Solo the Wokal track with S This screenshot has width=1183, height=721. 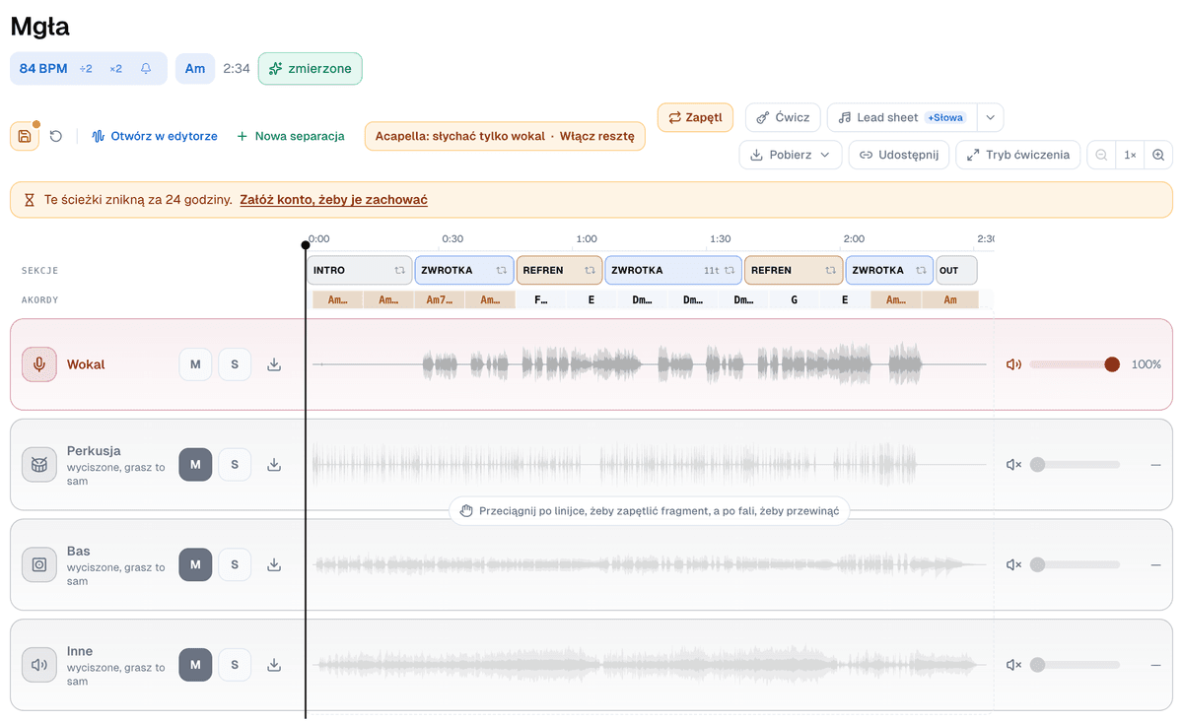point(235,364)
